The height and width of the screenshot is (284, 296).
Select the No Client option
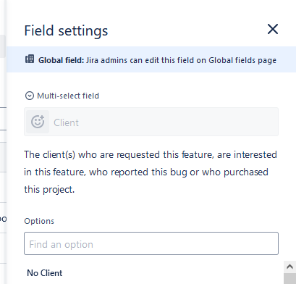click(45, 273)
